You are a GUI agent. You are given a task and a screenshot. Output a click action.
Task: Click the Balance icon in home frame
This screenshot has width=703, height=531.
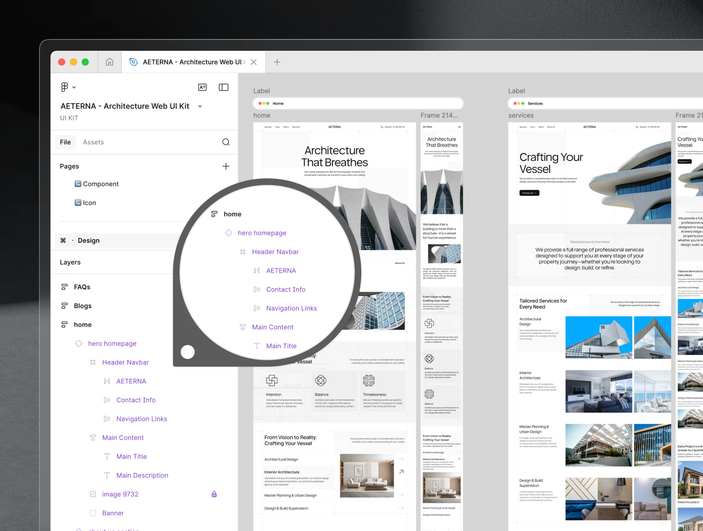click(321, 380)
